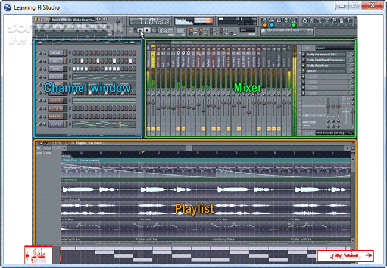Mute the Default channel green LED
This screenshot has width=387, height=268.
pos(36,53)
